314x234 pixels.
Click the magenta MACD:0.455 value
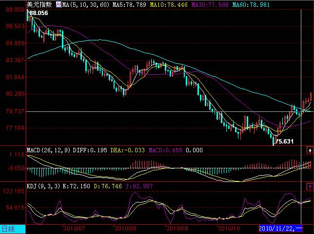point(165,150)
